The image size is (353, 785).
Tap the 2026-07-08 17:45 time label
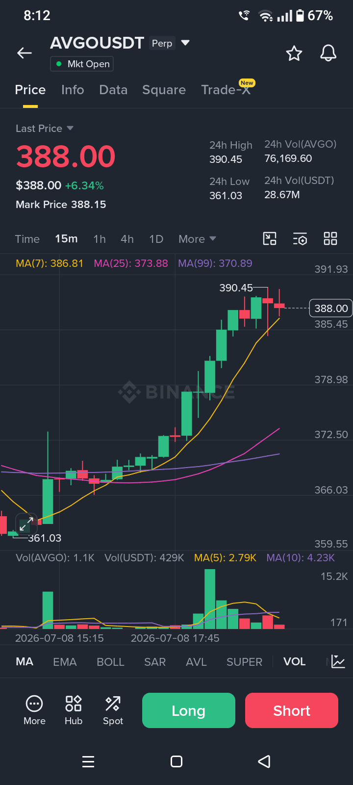(x=175, y=638)
